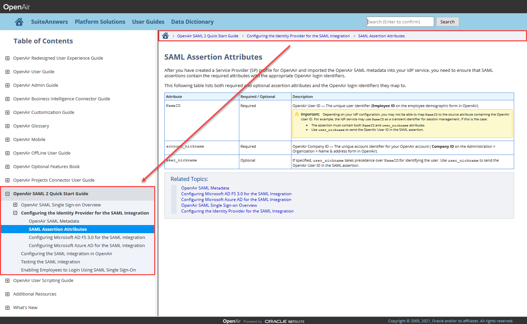Expand OpenAir Optional Features Book node
Viewport: 527px width, 324px height.
click(x=7, y=167)
